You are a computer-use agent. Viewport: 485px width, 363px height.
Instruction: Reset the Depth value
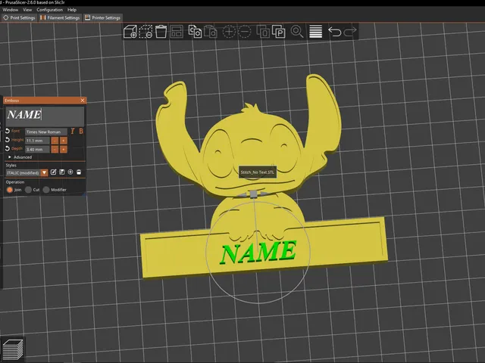8,149
